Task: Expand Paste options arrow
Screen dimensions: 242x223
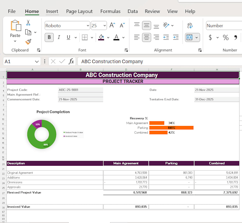Action: point(15,41)
